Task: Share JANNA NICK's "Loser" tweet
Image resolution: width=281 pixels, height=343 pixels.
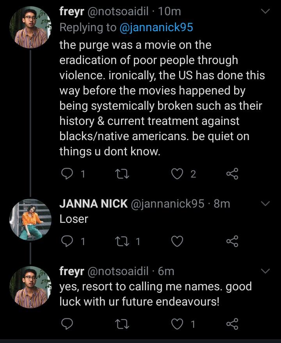Action: pos(232,242)
